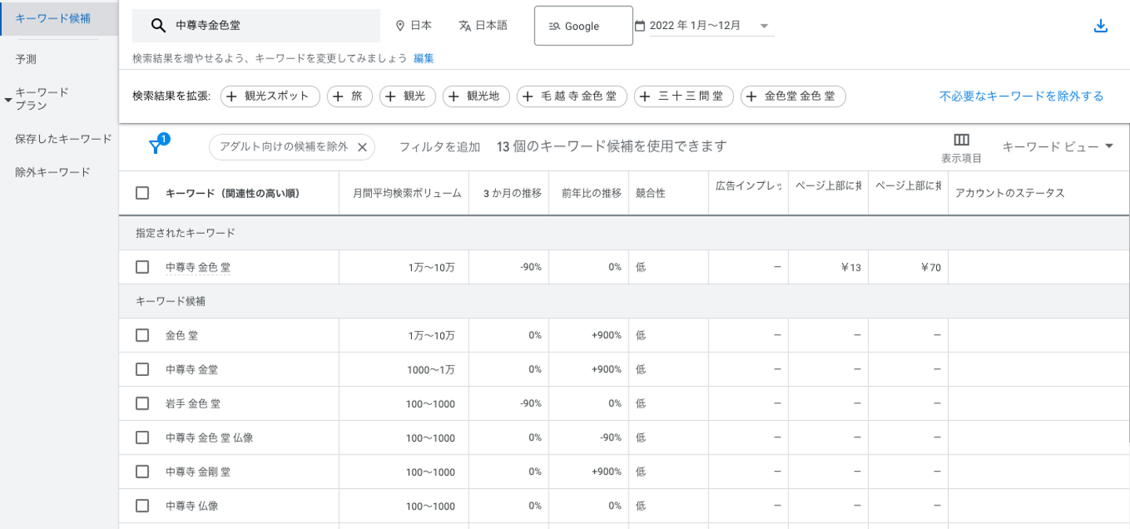Click the calendar icon beside date range
1130x529 pixels.
[x=640, y=26]
